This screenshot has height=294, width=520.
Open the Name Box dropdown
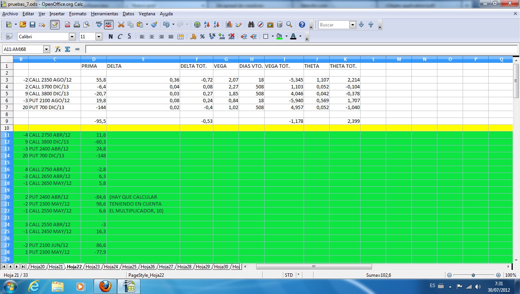click(x=47, y=49)
